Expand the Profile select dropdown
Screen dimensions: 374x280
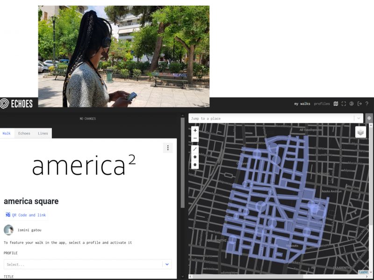tap(167, 265)
